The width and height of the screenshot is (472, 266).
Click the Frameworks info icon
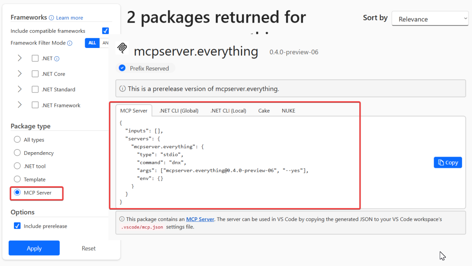pyautogui.click(x=52, y=18)
